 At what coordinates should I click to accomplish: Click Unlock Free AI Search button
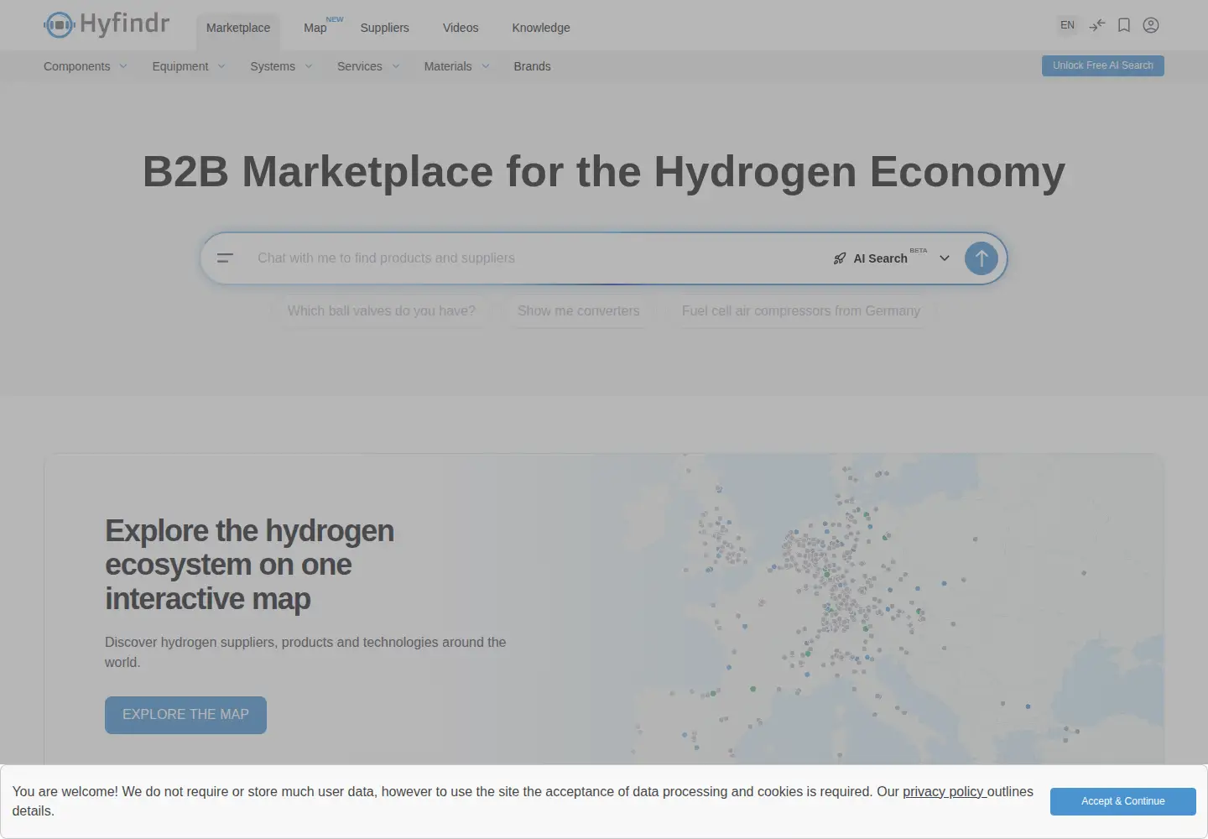click(1103, 65)
